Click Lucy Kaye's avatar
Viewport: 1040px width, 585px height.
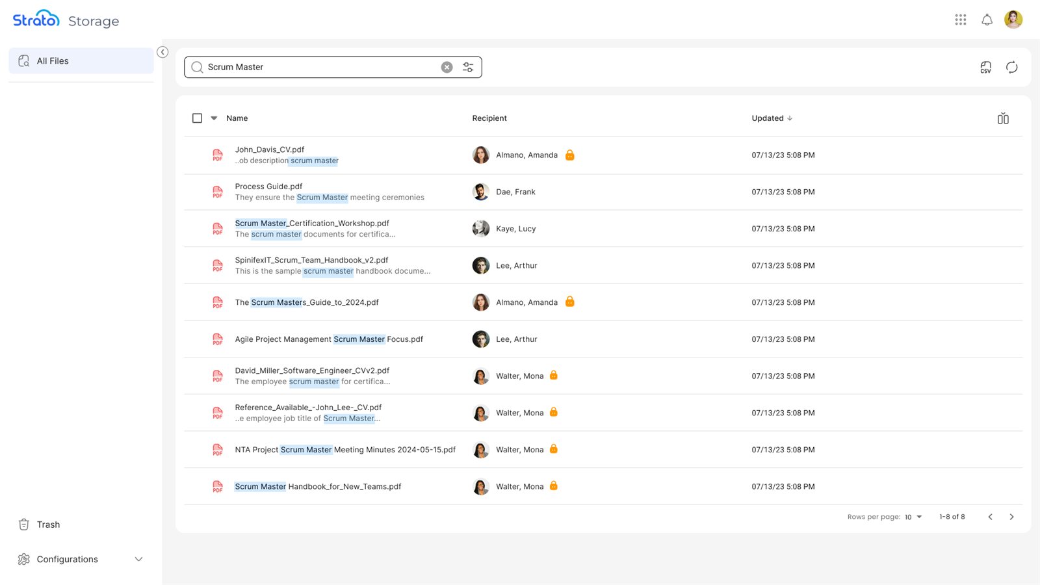pyautogui.click(x=481, y=229)
